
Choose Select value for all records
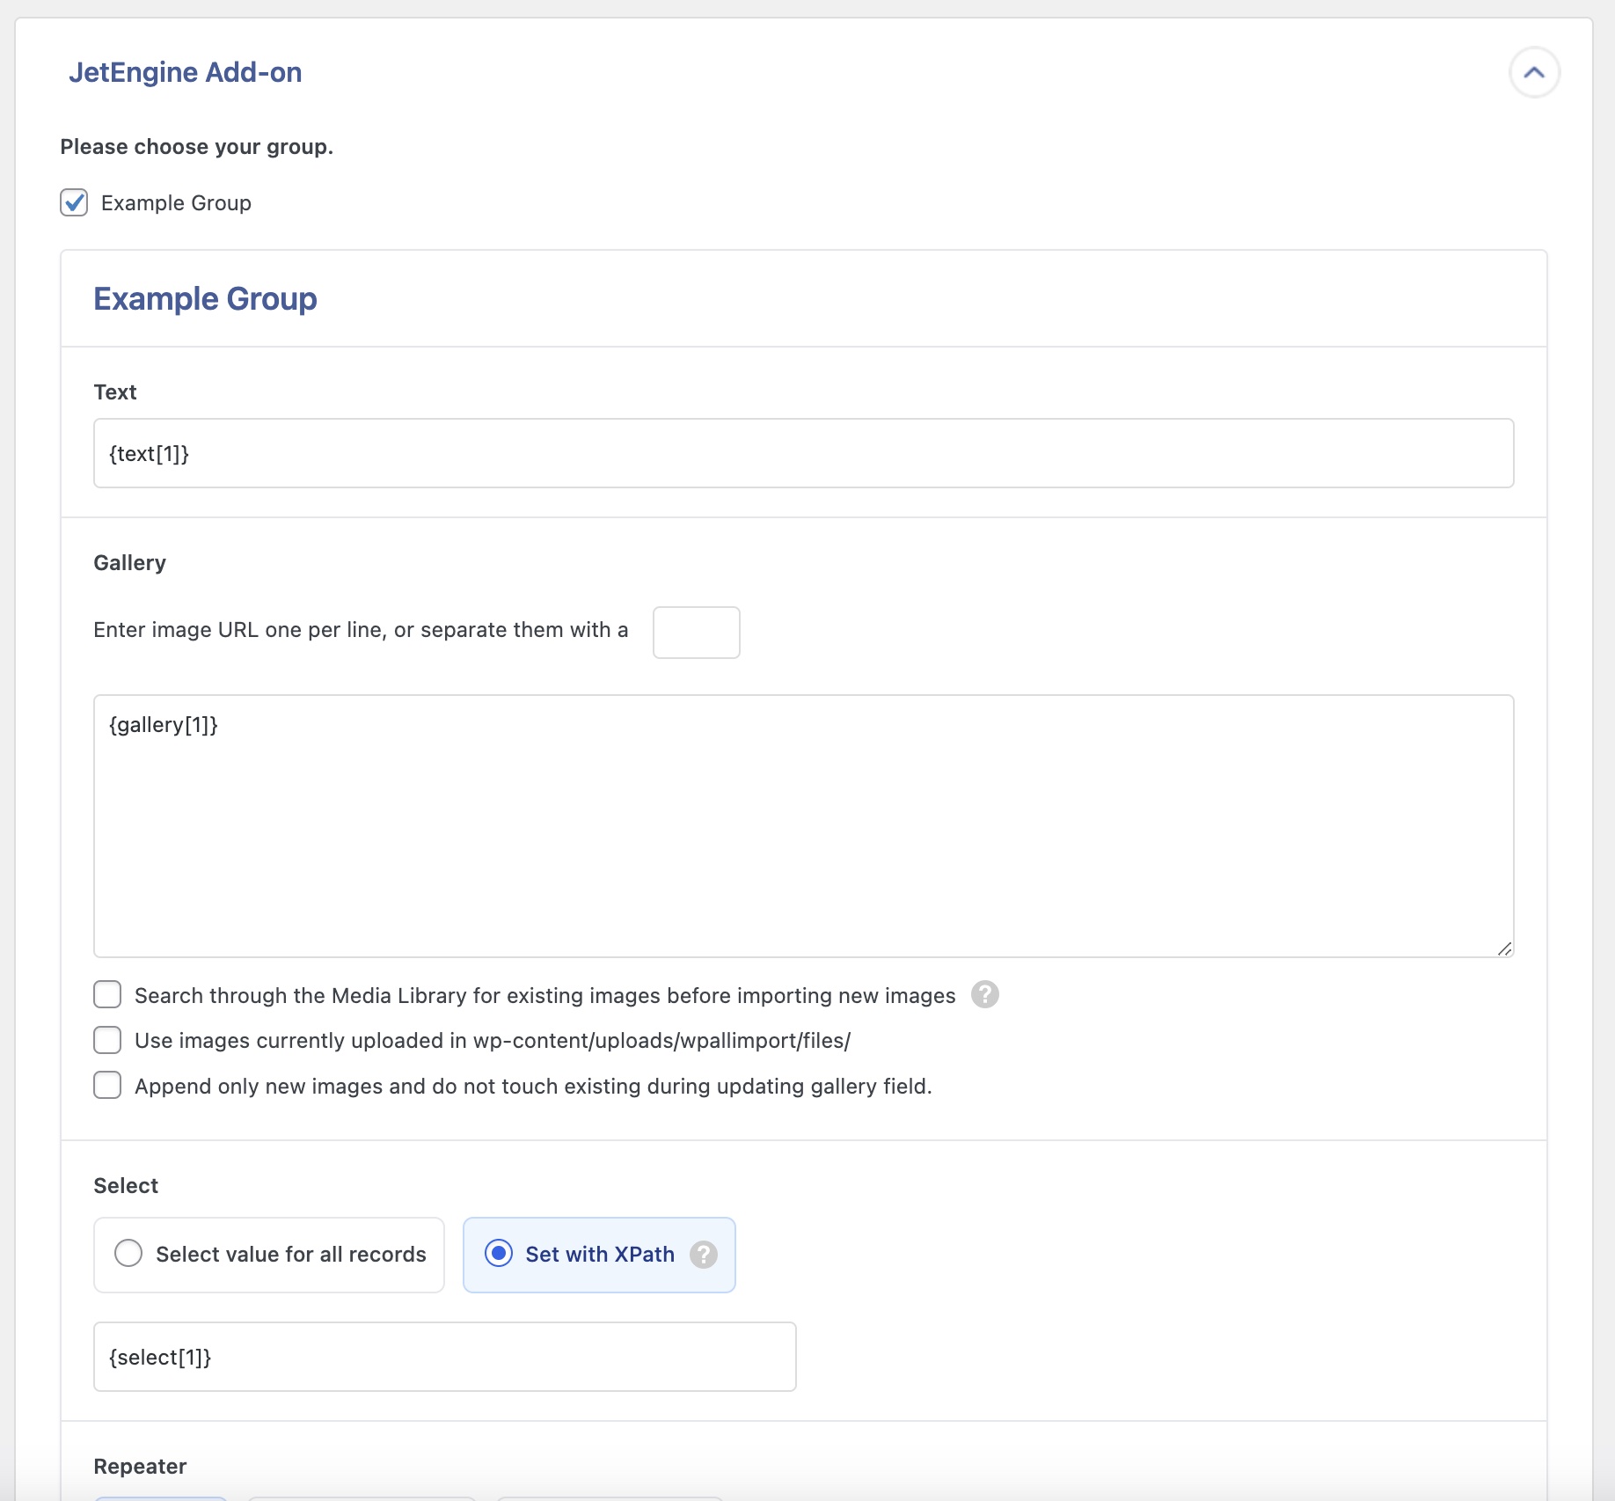click(x=128, y=1254)
